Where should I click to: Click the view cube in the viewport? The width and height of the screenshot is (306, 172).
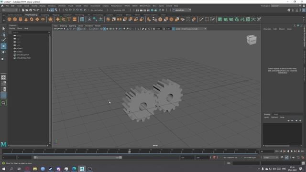[251, 40]
